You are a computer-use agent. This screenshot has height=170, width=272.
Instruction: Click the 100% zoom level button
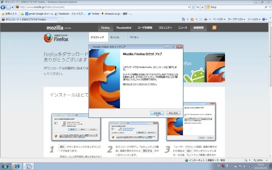(258, 160)
